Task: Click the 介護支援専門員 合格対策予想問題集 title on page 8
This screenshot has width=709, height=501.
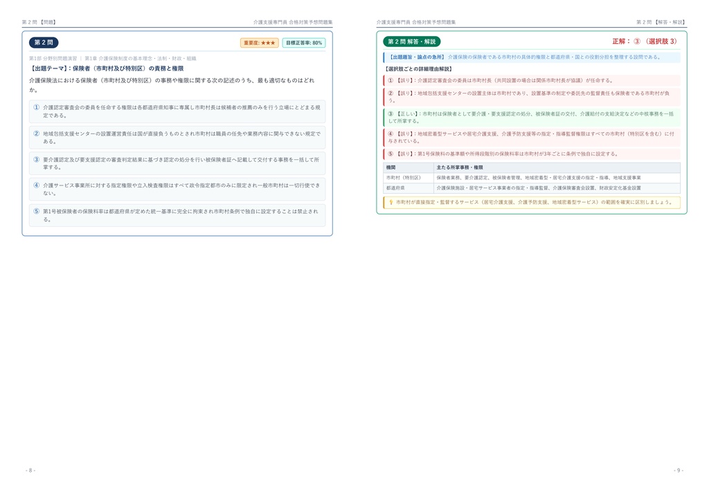Action: (x=293, y=22)
